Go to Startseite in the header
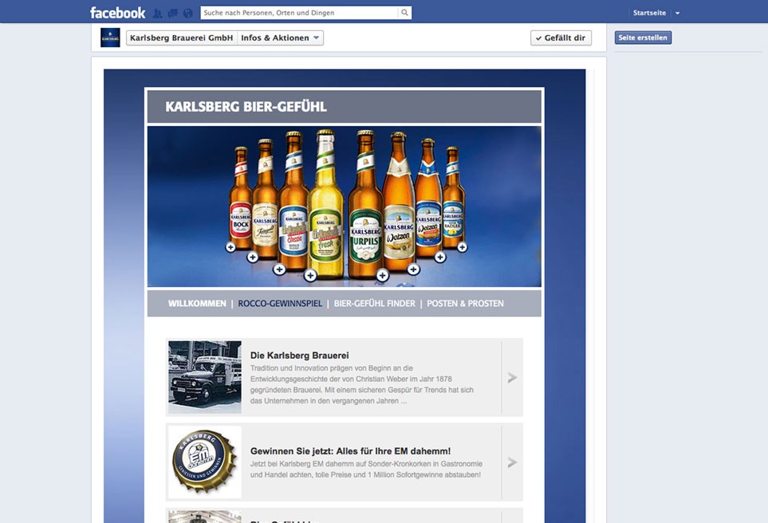The height and width of the screenshot is (523, 768). click(649, 14)
